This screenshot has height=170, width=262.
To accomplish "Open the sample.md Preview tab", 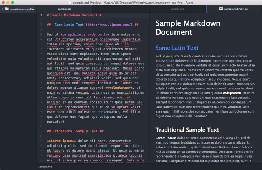I will [x=234, y=9].
